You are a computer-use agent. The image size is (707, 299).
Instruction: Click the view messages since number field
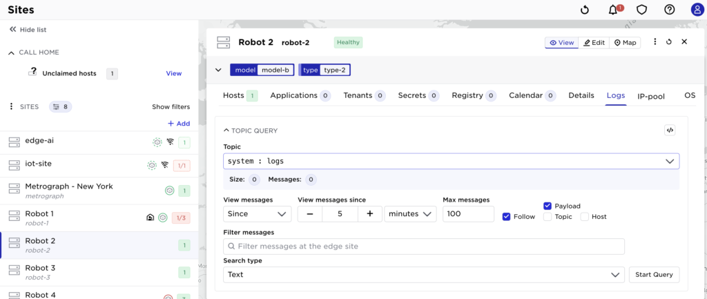[x=340, y=214]
